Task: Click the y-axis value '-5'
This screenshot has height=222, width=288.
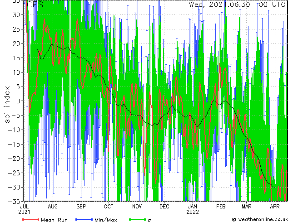Action: click(16, 116)
